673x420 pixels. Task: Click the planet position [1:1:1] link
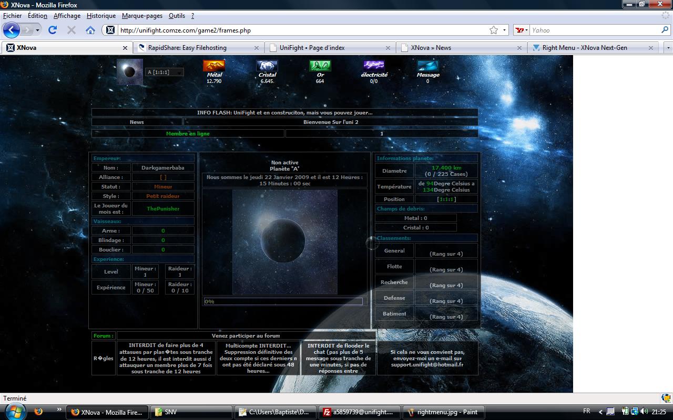[446, 199]
